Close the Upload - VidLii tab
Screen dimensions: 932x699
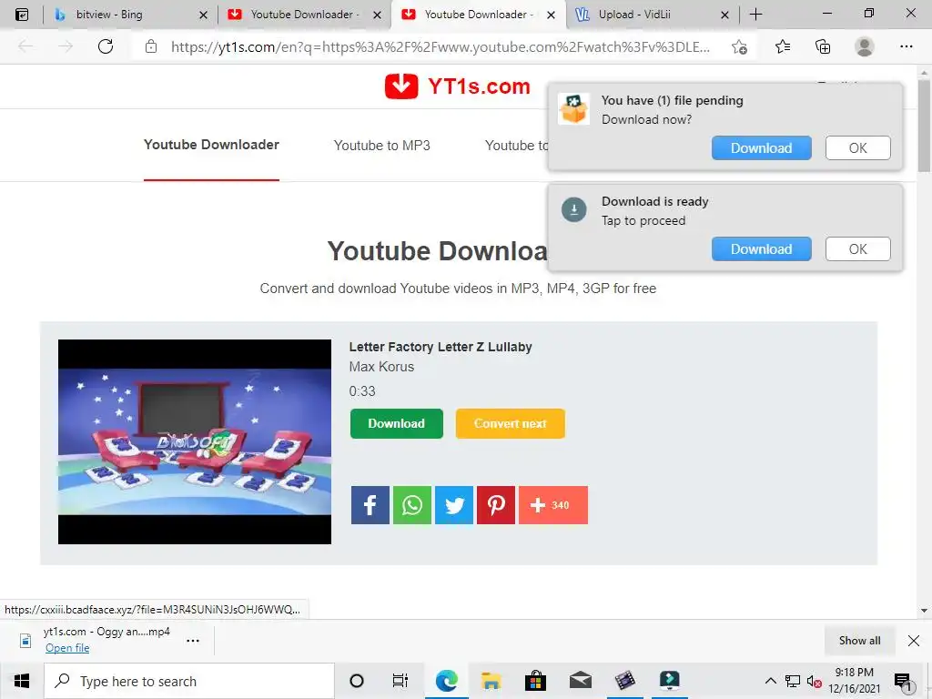pos(724,15)
